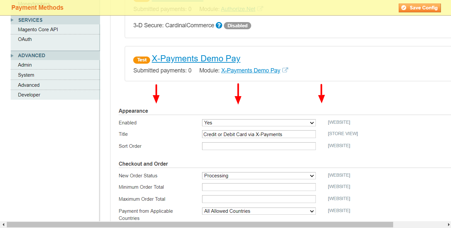Click the 'Payment from Applicable Countries' label

[x=146, y=215]
